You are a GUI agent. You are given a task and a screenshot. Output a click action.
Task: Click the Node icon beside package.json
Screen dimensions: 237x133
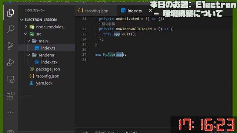tap(32, 69)
